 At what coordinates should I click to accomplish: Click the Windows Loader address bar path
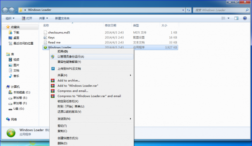[x=40, y=10]
